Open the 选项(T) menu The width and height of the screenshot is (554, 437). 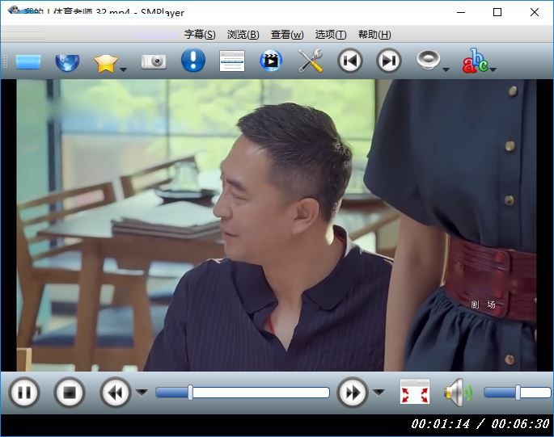point(330,35)
